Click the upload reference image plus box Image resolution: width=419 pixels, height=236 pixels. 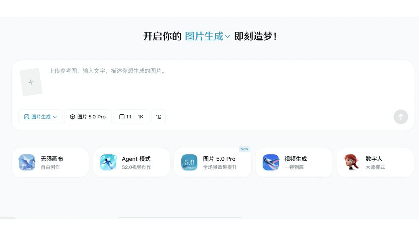click(x=31, y=82)
